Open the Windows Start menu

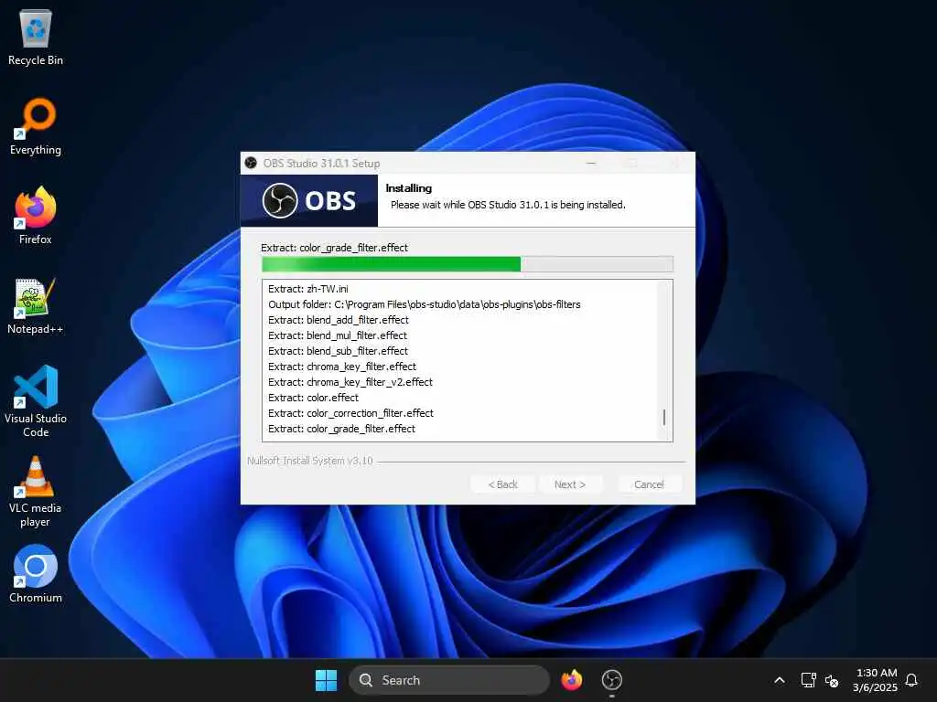[x=326, y=680]
